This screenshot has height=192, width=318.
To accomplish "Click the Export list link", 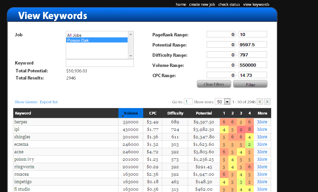I will point(49,102).
